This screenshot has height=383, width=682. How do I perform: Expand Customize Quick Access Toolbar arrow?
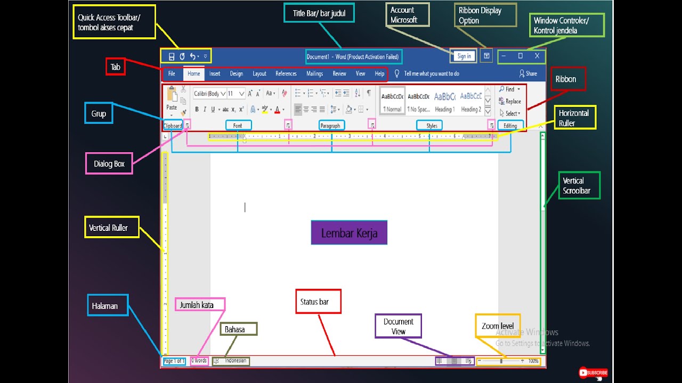(x=206, y=56)
